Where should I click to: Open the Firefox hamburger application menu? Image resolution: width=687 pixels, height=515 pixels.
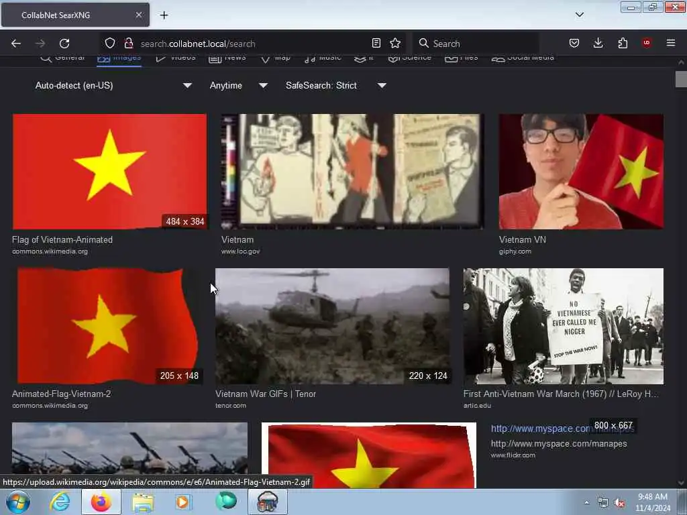[670, 43]
